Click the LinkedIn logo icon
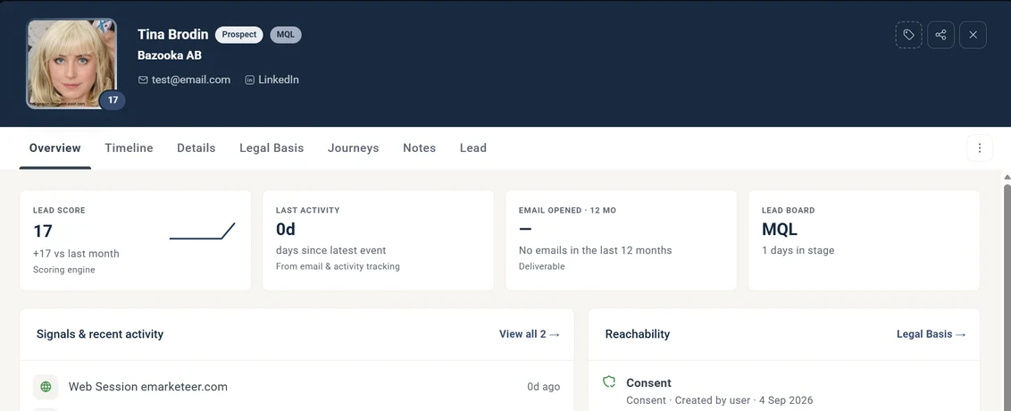The height and width of the screenshot is (411, 1011). pyautogui.click(x=249, y=80)
